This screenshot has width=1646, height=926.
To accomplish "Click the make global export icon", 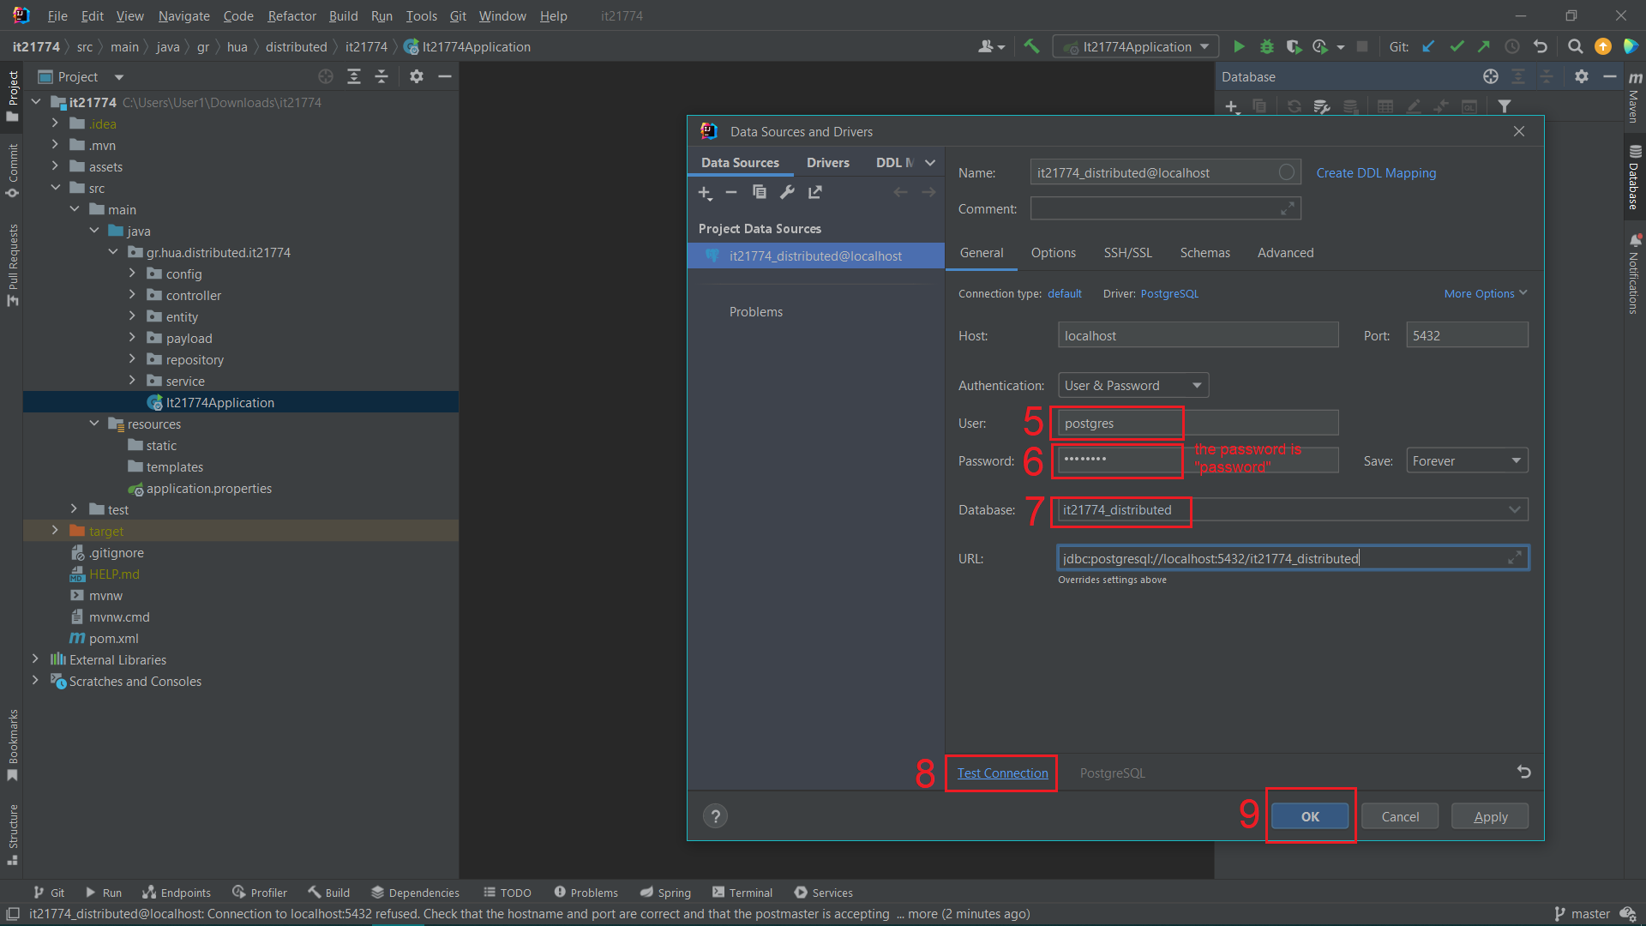I will [815, 192].
